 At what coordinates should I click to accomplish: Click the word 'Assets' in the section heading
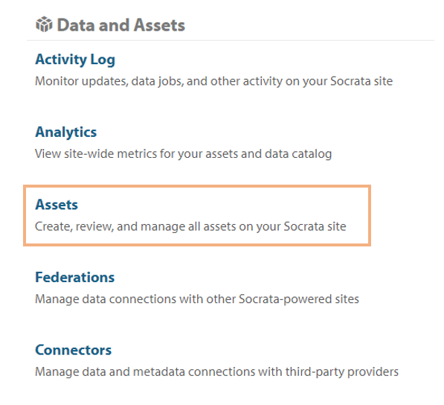point(159,25)
